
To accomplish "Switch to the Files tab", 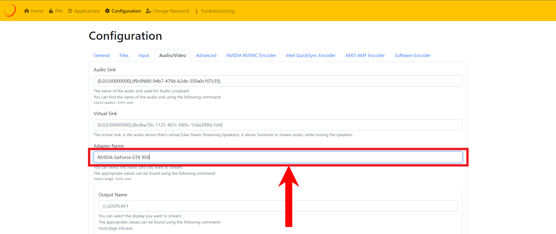I will 124,56.
